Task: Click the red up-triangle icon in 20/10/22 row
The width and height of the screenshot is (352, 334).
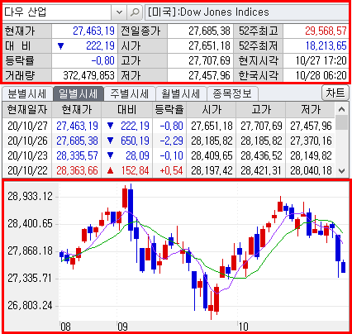Action: [x=111, y=171]
